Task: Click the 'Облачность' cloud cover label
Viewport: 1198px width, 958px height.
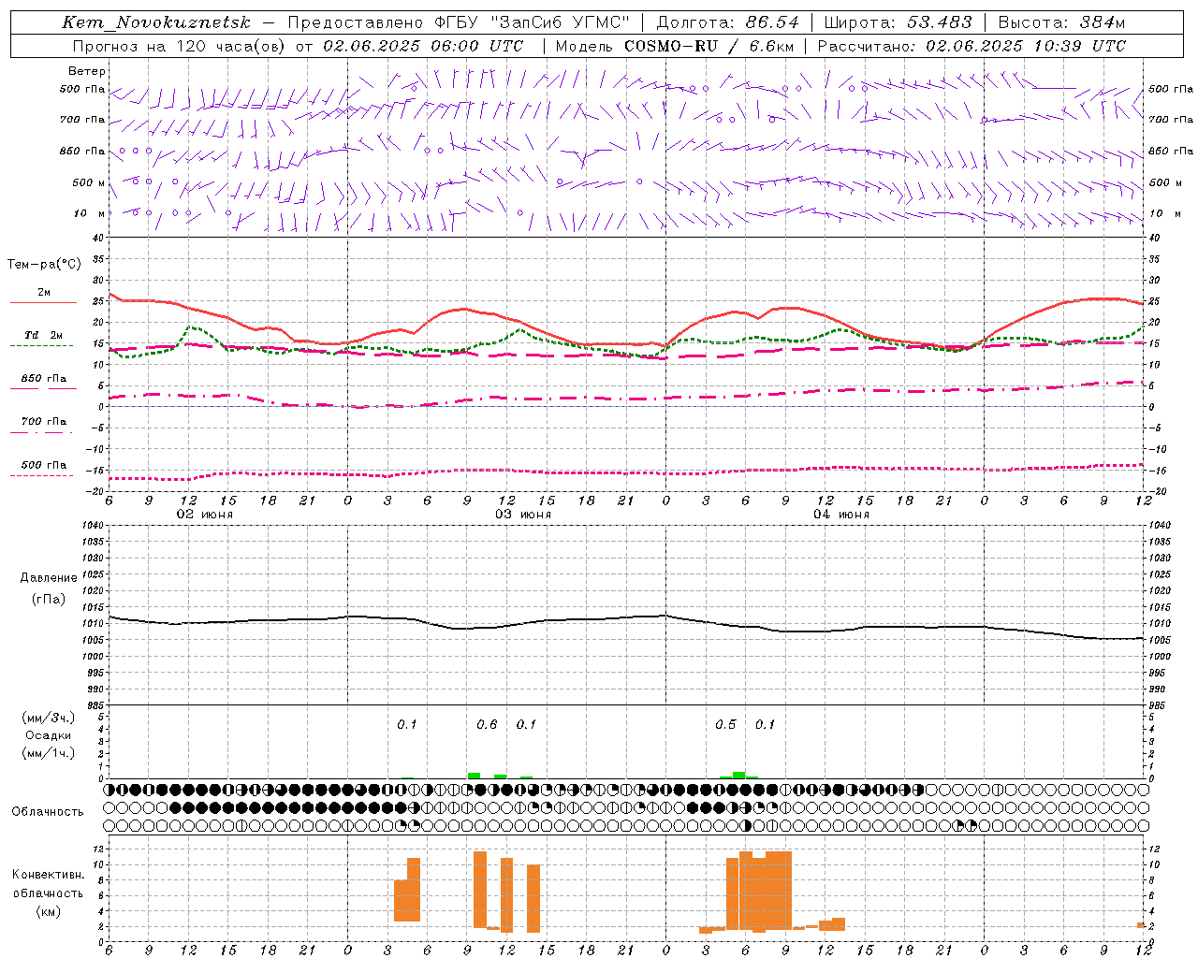Action: 48,812
